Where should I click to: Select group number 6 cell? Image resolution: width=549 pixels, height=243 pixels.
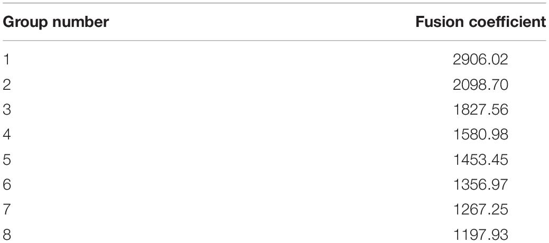6,184
